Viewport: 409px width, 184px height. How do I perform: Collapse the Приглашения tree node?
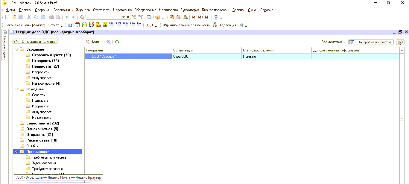point(16,152)
